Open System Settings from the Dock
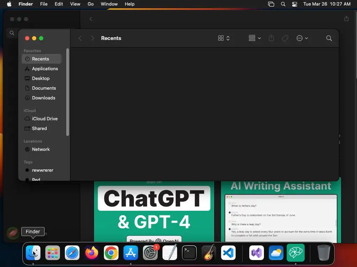 click(150, 253)
